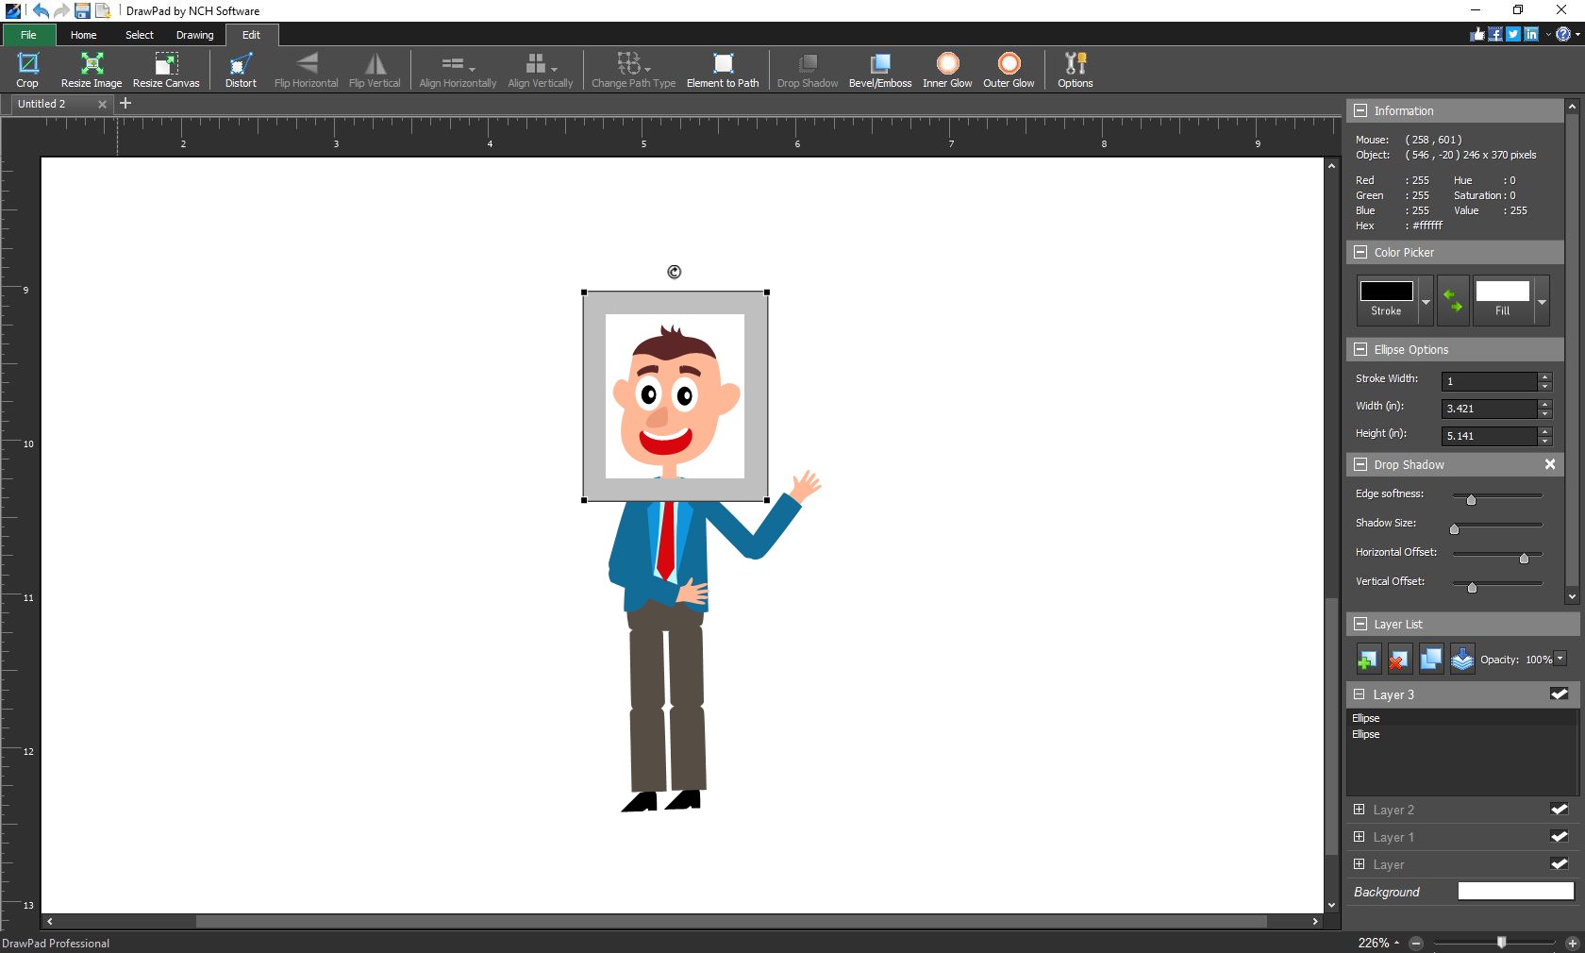1585x953 pixels.
Task: Switch to the Drawing tab
Action: pos(194,35)
